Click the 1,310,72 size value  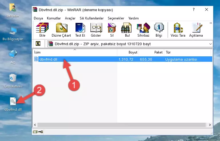126,59
